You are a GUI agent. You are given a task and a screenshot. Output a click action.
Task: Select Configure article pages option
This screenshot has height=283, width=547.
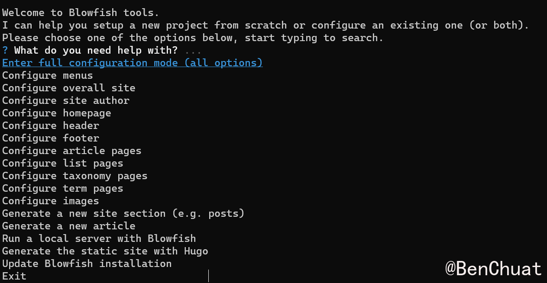[x=72, y=151]
